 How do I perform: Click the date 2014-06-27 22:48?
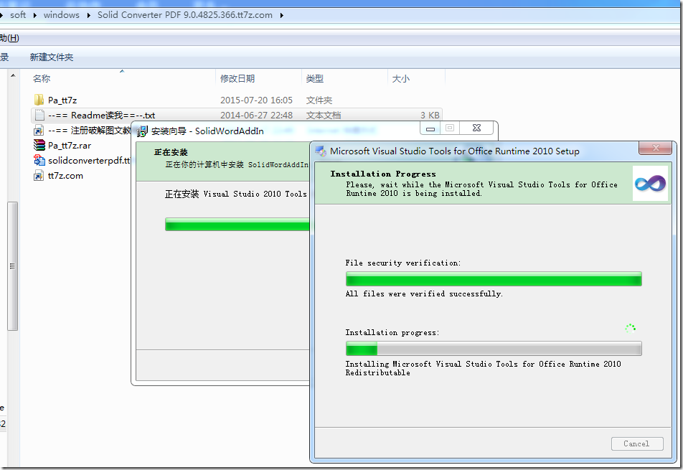click(256, 116)
